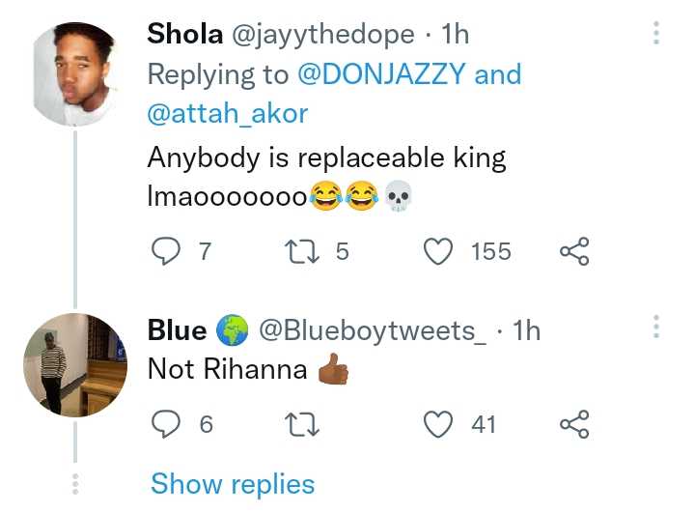Like Shola's tweet
695x514 pixels.
(440, 252)
